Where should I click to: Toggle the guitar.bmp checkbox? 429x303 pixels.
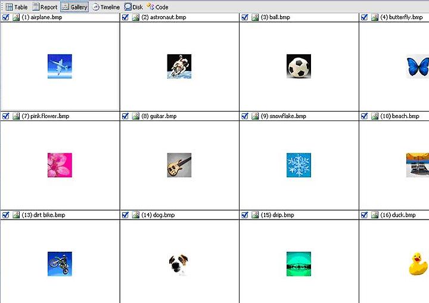[x=125, y=116]
